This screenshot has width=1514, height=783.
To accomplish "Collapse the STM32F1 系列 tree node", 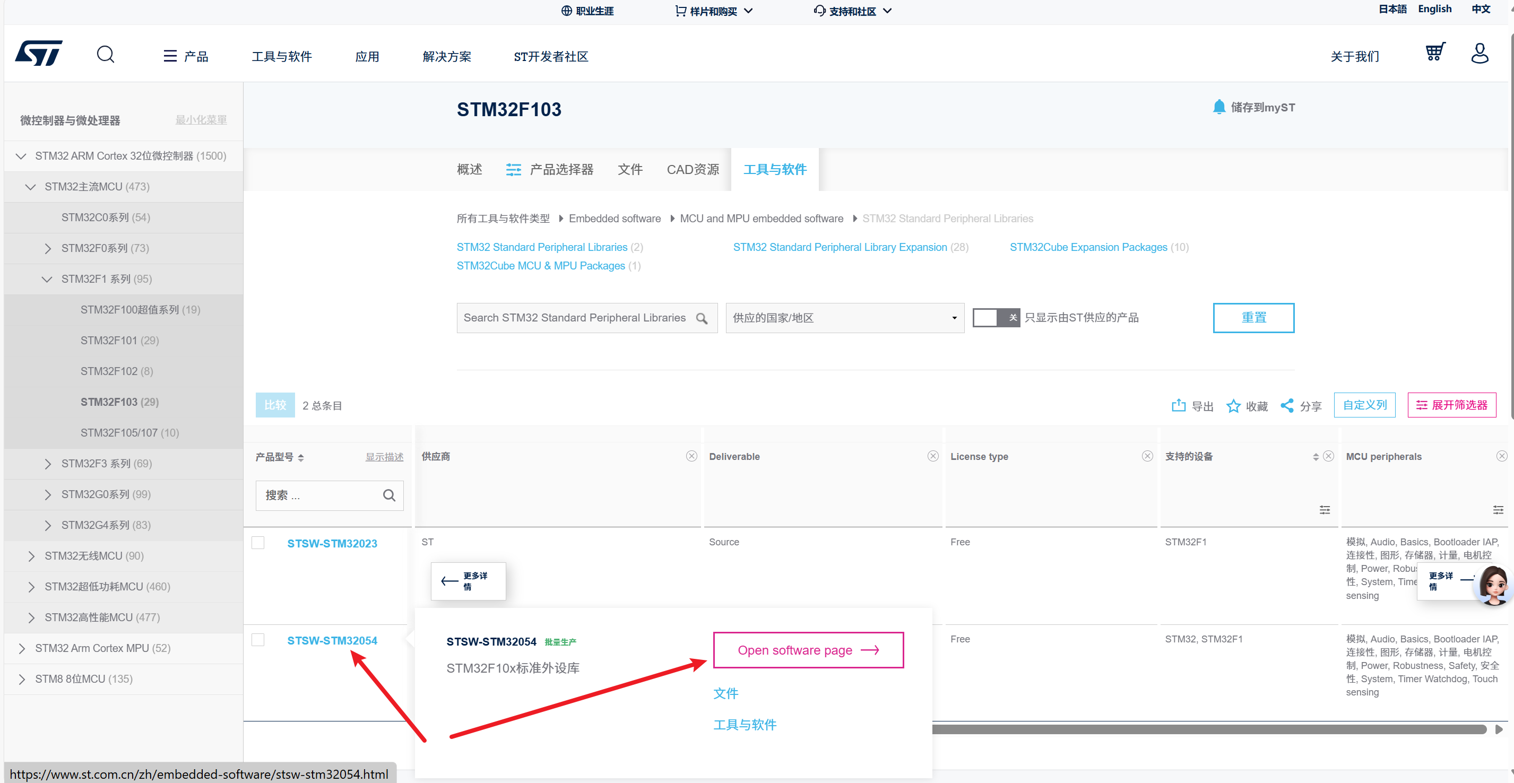I will 47,279.
